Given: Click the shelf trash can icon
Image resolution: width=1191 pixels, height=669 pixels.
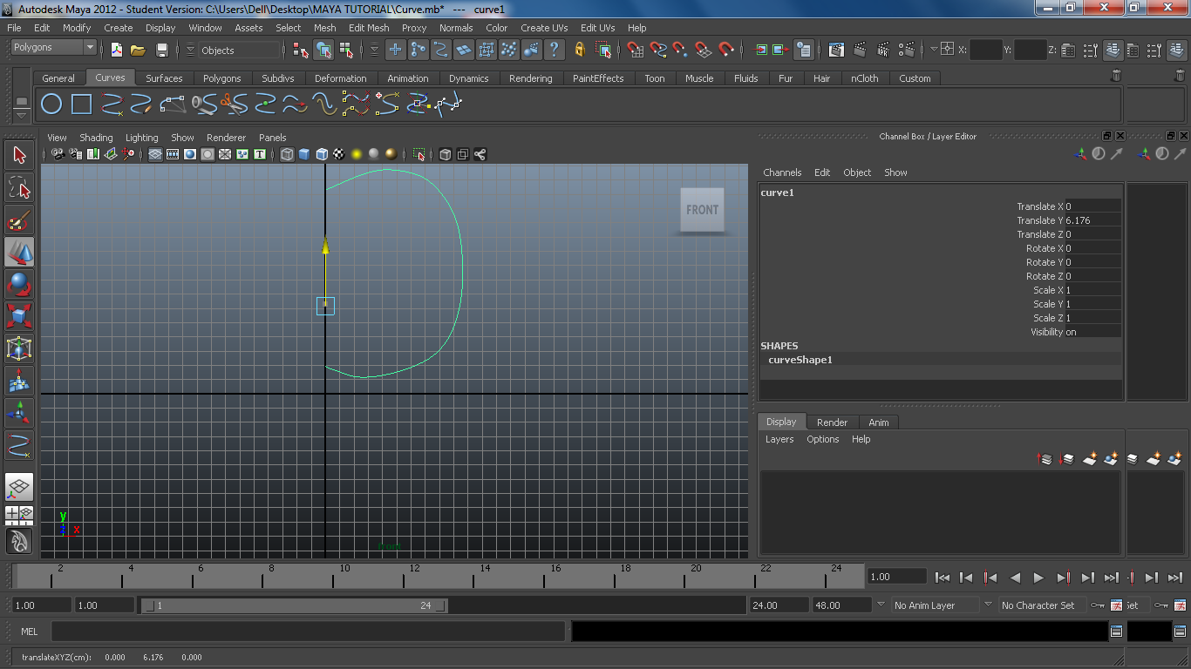Looking at the screenshot, I should [x=1116, y=76].
